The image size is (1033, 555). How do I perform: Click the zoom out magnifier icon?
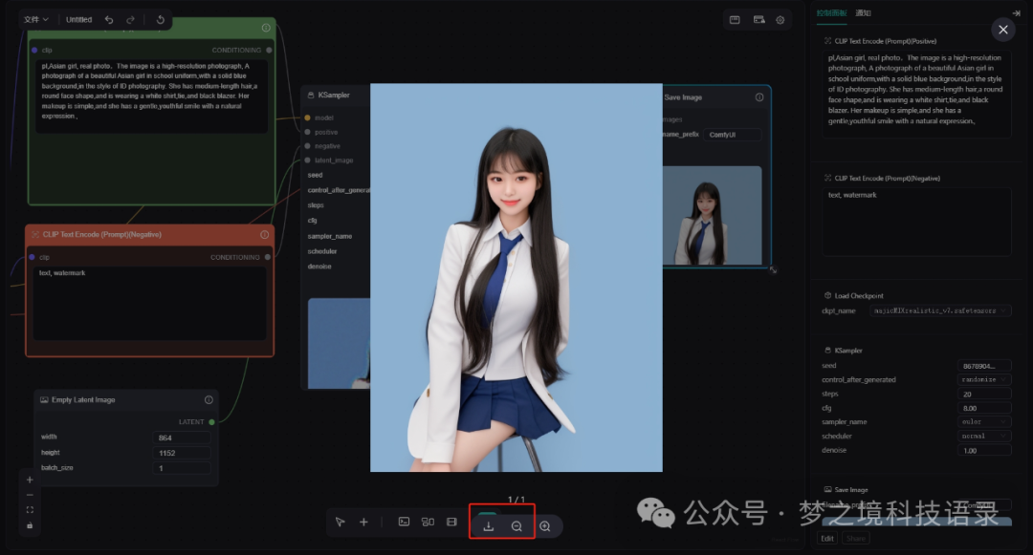517,525
